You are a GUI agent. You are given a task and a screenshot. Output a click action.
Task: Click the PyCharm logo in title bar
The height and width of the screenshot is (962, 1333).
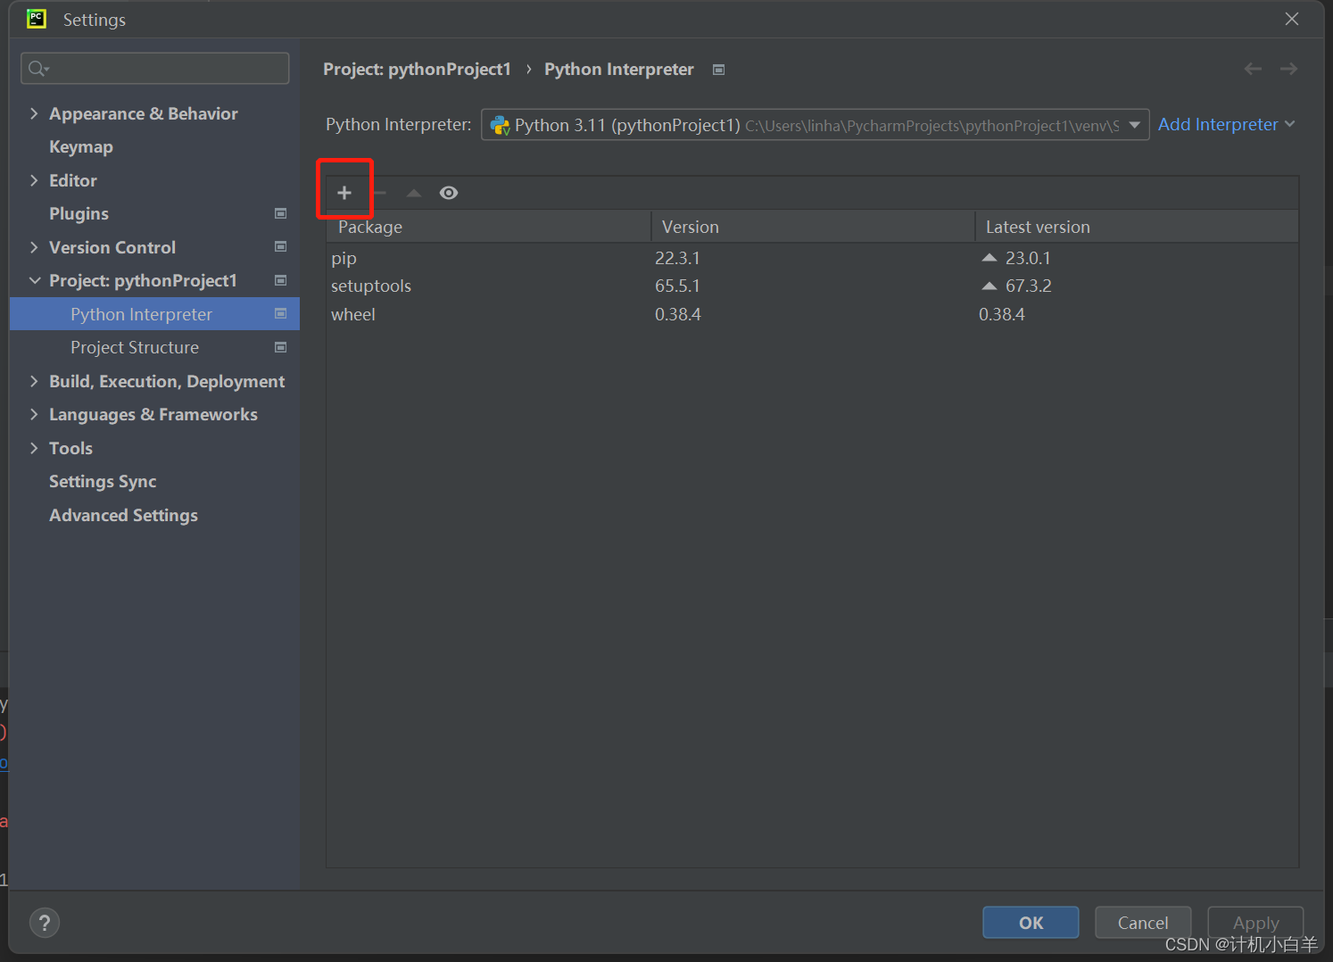click(x=37, y=19)
